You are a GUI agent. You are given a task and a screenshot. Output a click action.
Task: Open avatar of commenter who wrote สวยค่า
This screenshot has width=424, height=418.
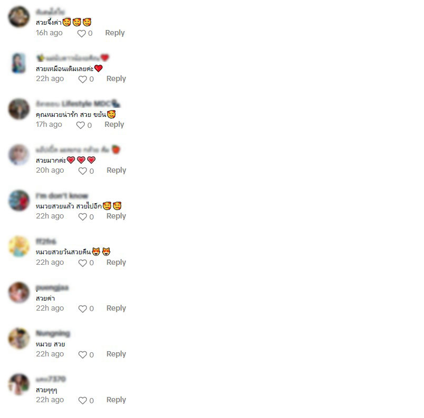(x=19, y=292)
